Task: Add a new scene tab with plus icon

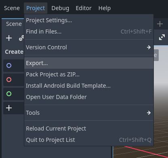Action: click(x=160, y=24)
